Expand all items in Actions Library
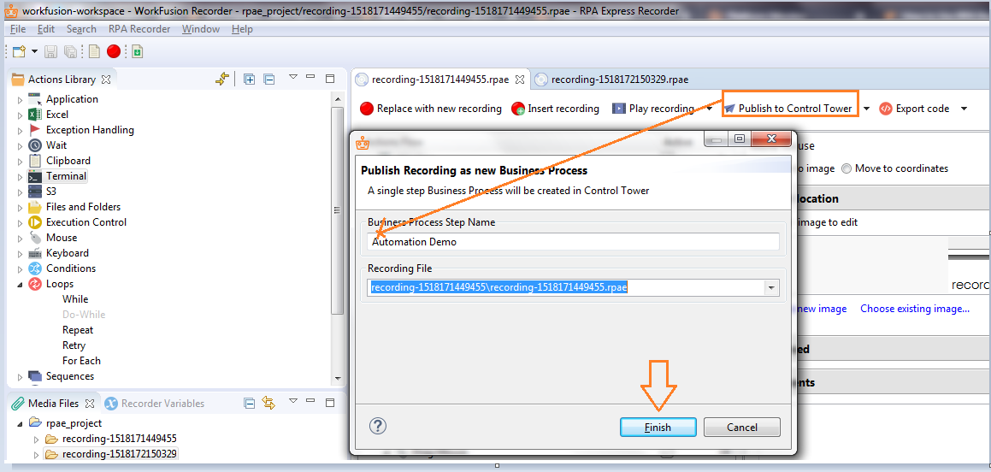The height and width of the screenshot is (472, 991). 250,79
